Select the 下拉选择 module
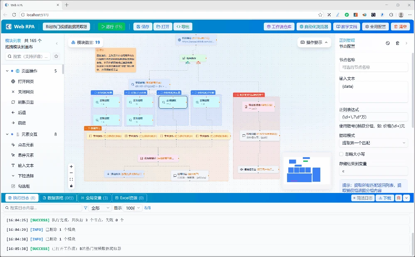Viewport: 415px width, 257px height. (x=26, y=176)
